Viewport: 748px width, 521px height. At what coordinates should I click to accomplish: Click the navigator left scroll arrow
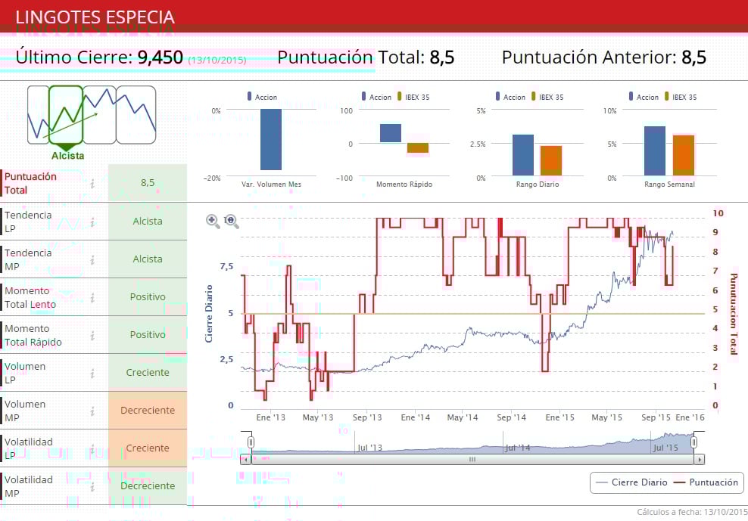tap(245, 460)
